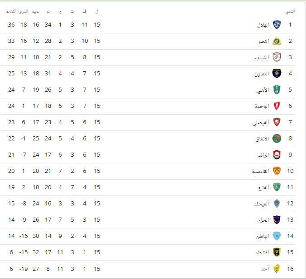This screenshot has height=279, width=306.
Task: Click the الاتفاق club crest icon
Action: (x=277, y=139)
